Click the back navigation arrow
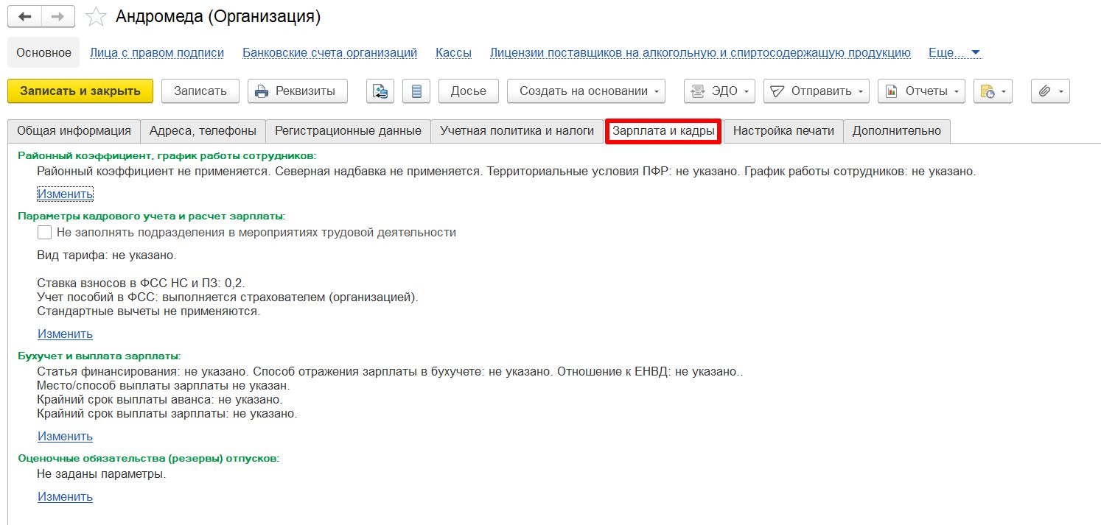Image resolution: width=1101 pixels, height=525 pixels. click(x=24, y=16)
